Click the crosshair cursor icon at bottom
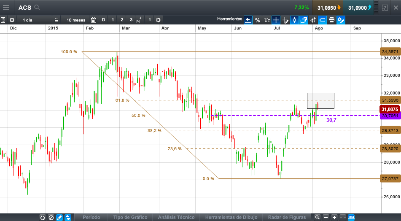The height and width of the screenshot is (221, 401). (x=343, y=218)
